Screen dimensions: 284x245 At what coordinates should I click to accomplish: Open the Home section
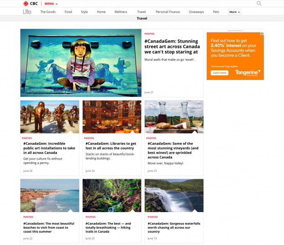101,12
